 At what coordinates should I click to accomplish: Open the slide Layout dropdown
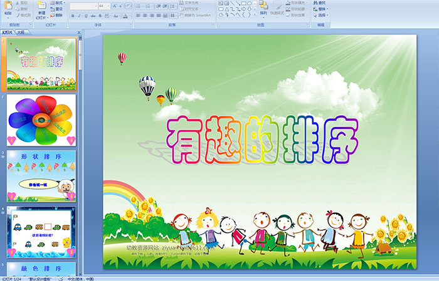tap(58, 3)
